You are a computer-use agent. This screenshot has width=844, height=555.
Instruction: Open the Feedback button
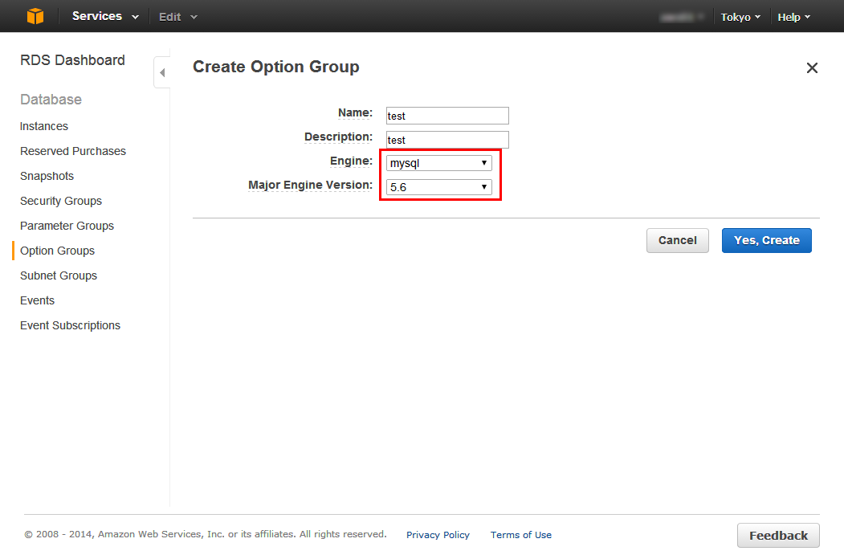tap(778, 536)
